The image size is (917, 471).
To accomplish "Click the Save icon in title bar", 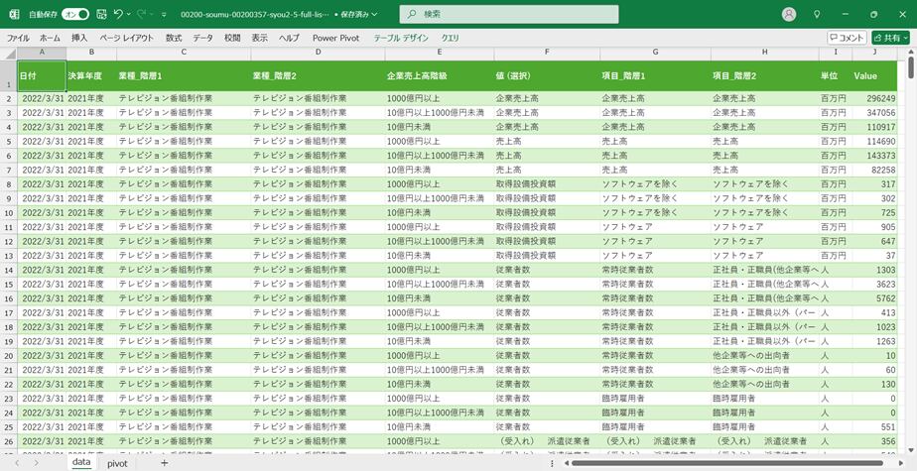I will (101, 14).
